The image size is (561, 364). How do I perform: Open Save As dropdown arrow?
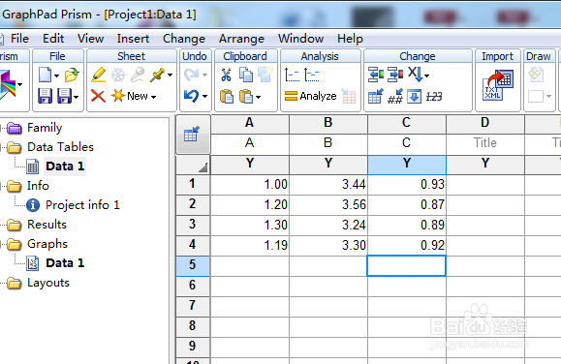click(x=76, y=97)
